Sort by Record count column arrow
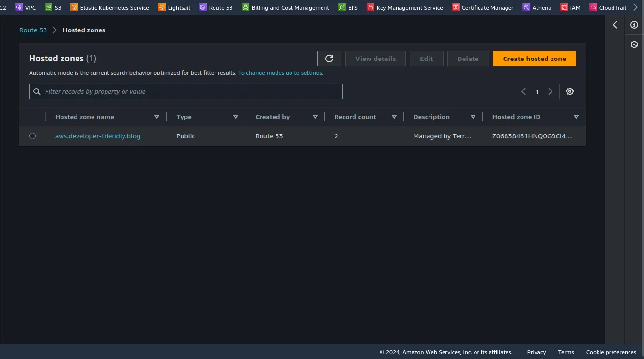Viewport: 644px width, 359px height. pyautogui.click(x=394, y=117)
